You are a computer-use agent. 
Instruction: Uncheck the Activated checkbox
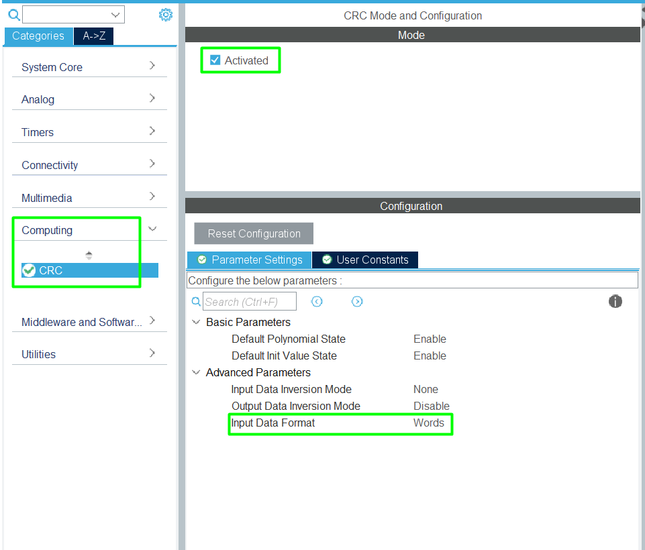(x=215, y=60)
